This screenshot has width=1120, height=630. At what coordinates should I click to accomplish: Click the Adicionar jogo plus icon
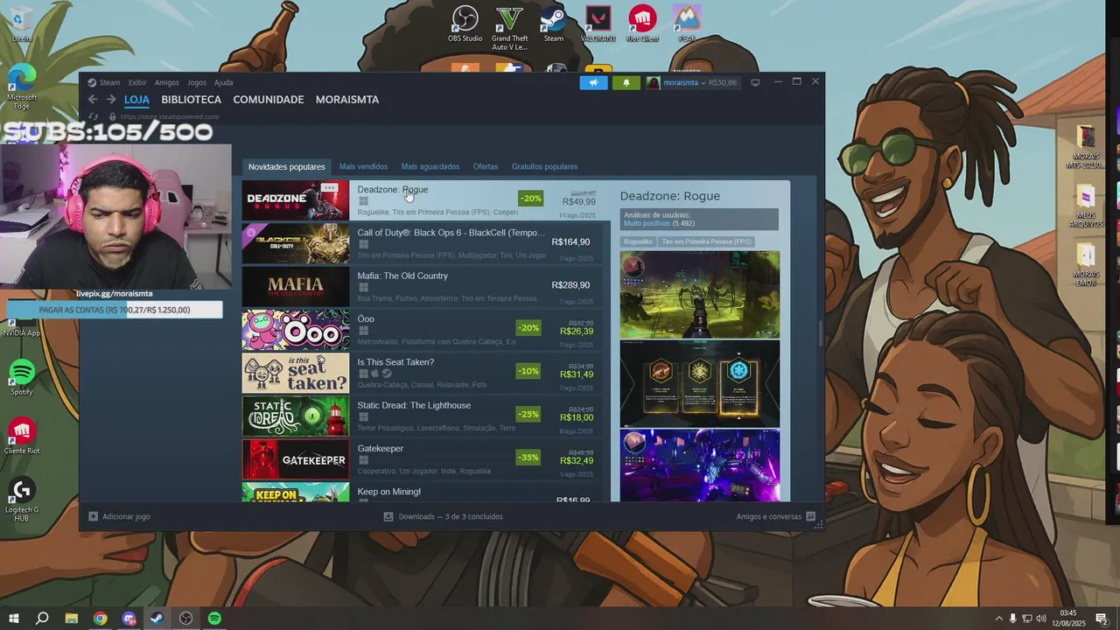click(x=93, y=516)
